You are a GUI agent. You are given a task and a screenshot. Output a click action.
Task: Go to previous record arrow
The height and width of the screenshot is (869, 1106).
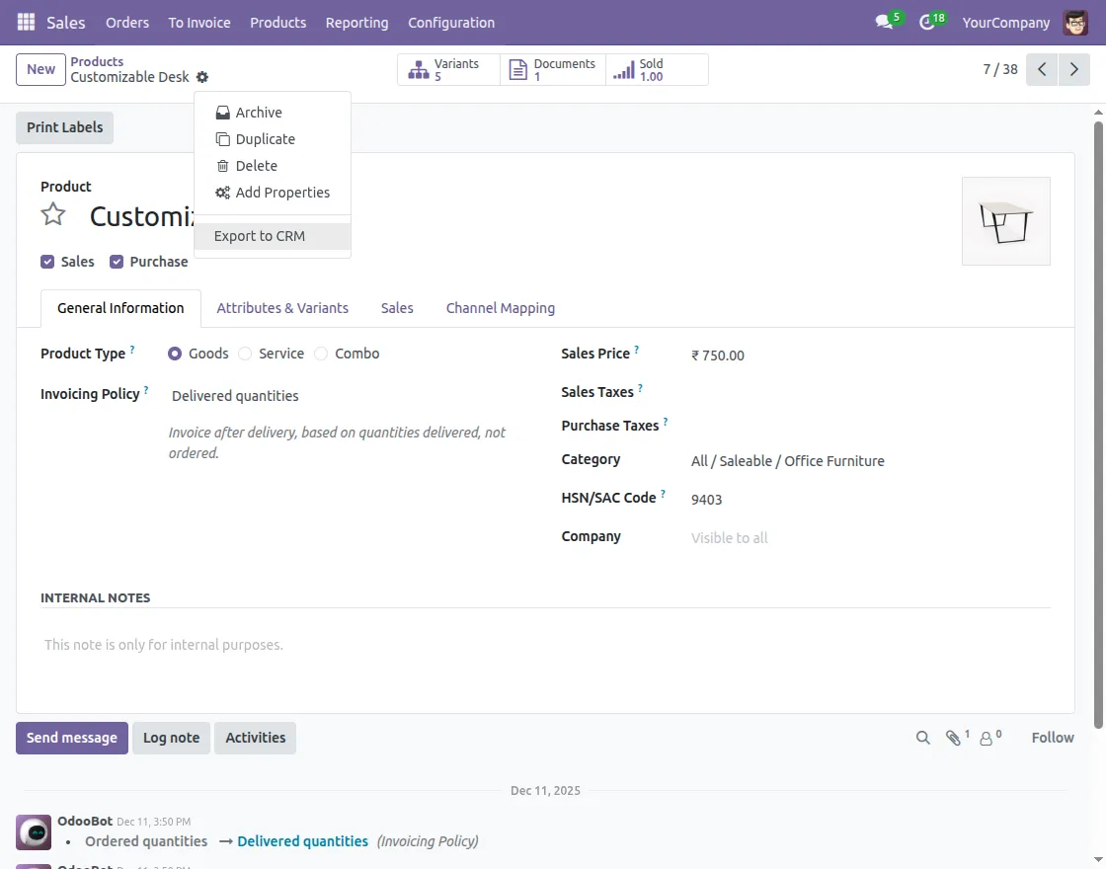[x=1042, y=70]
